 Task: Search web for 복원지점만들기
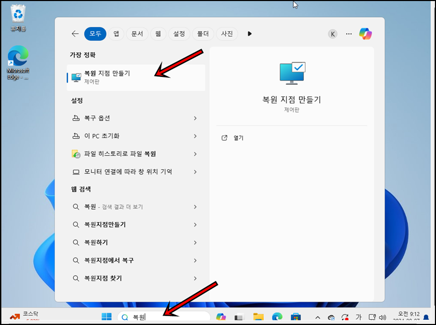(x=136, y=225)
